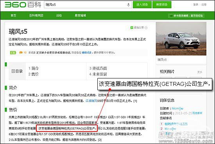
Task: Click the [2] reference in 售价
Action: (x=100, y=140)
